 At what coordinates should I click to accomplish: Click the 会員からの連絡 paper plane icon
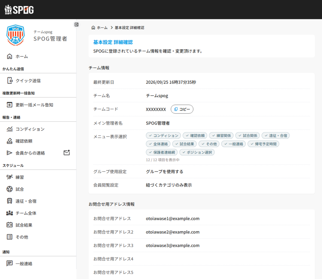pyautogui.click(x=9, y=153)
